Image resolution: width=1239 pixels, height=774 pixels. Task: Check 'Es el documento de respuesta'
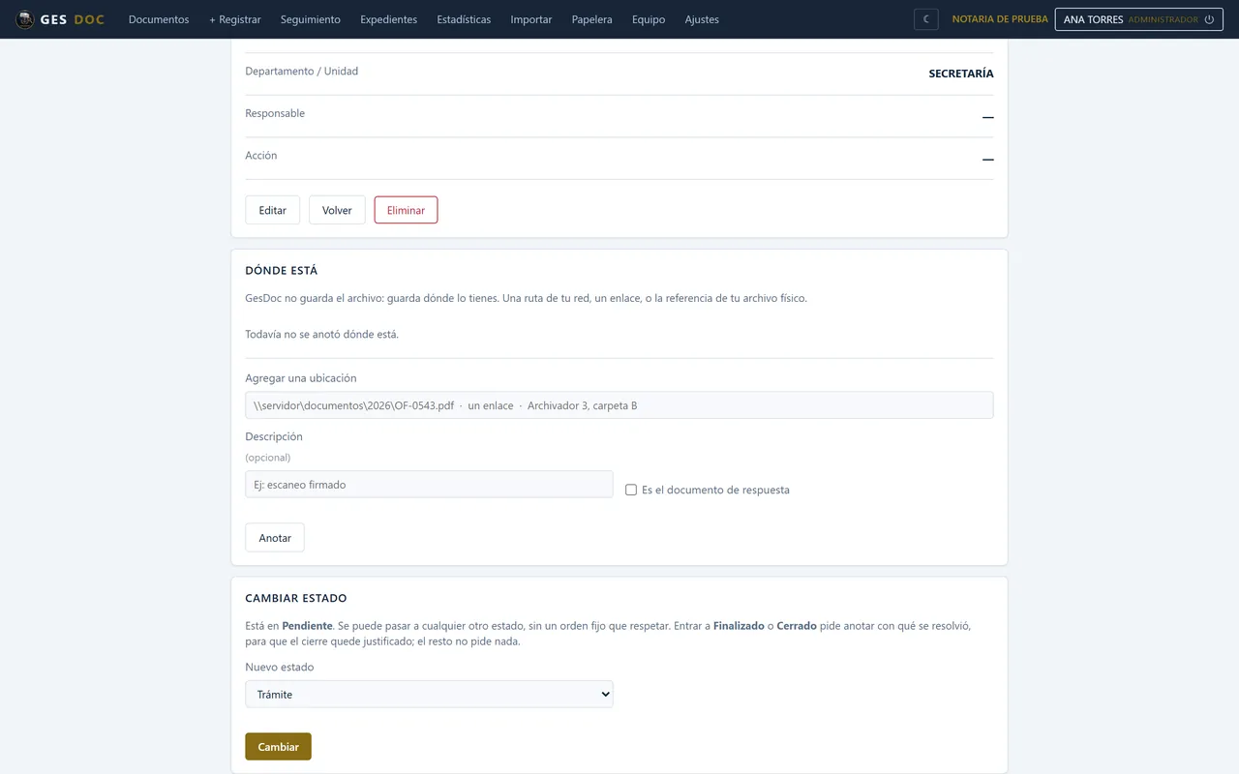coord(631,491)
